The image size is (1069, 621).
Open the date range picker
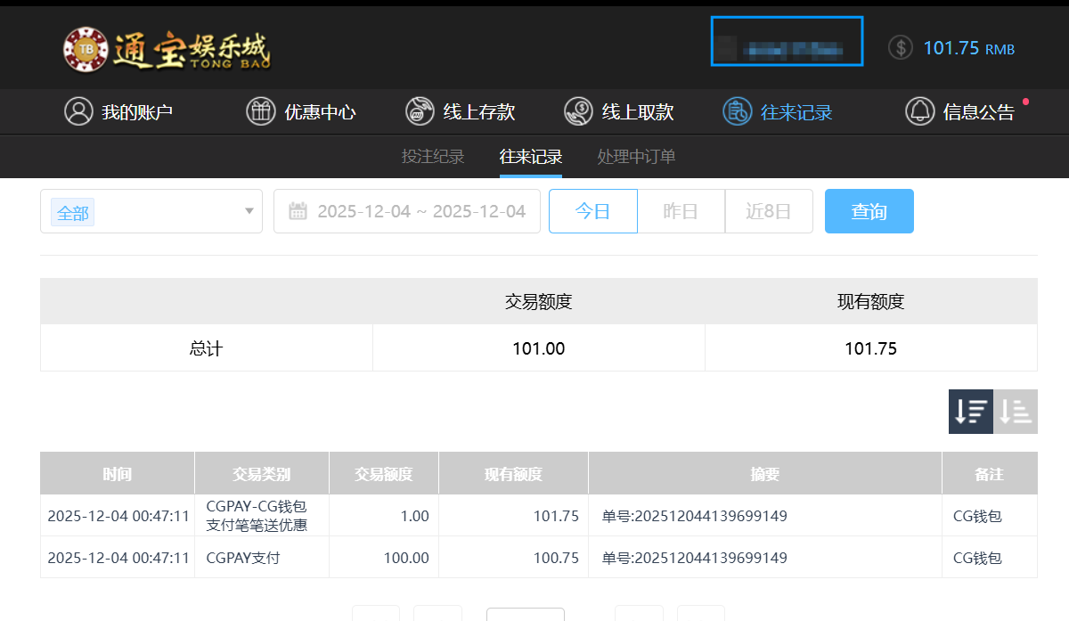coord(407,212)
